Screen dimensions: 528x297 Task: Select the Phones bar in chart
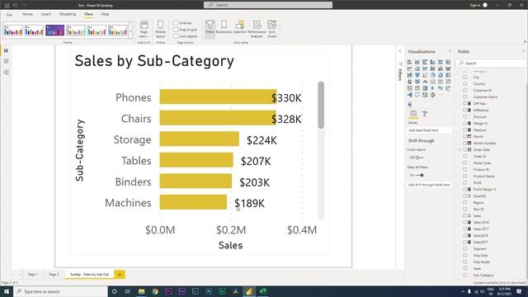tap(218, 97)
